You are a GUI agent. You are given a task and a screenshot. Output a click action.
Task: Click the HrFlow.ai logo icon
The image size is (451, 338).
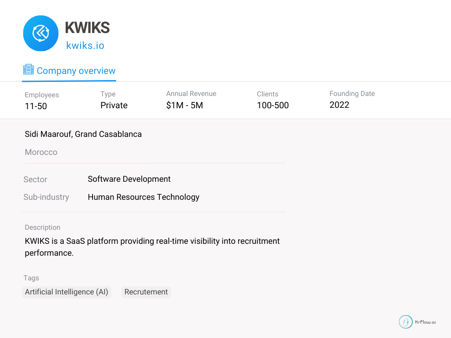[x=406, y=322]
